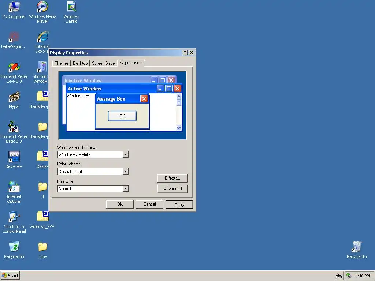Click Cancel in Display Properties
This screenshot has height=281, width=375.
(149, 204)
